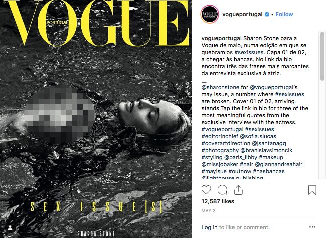The image size is (326, 238).
Task: Open the vogueportugal username in header
Action: (242, 14)
